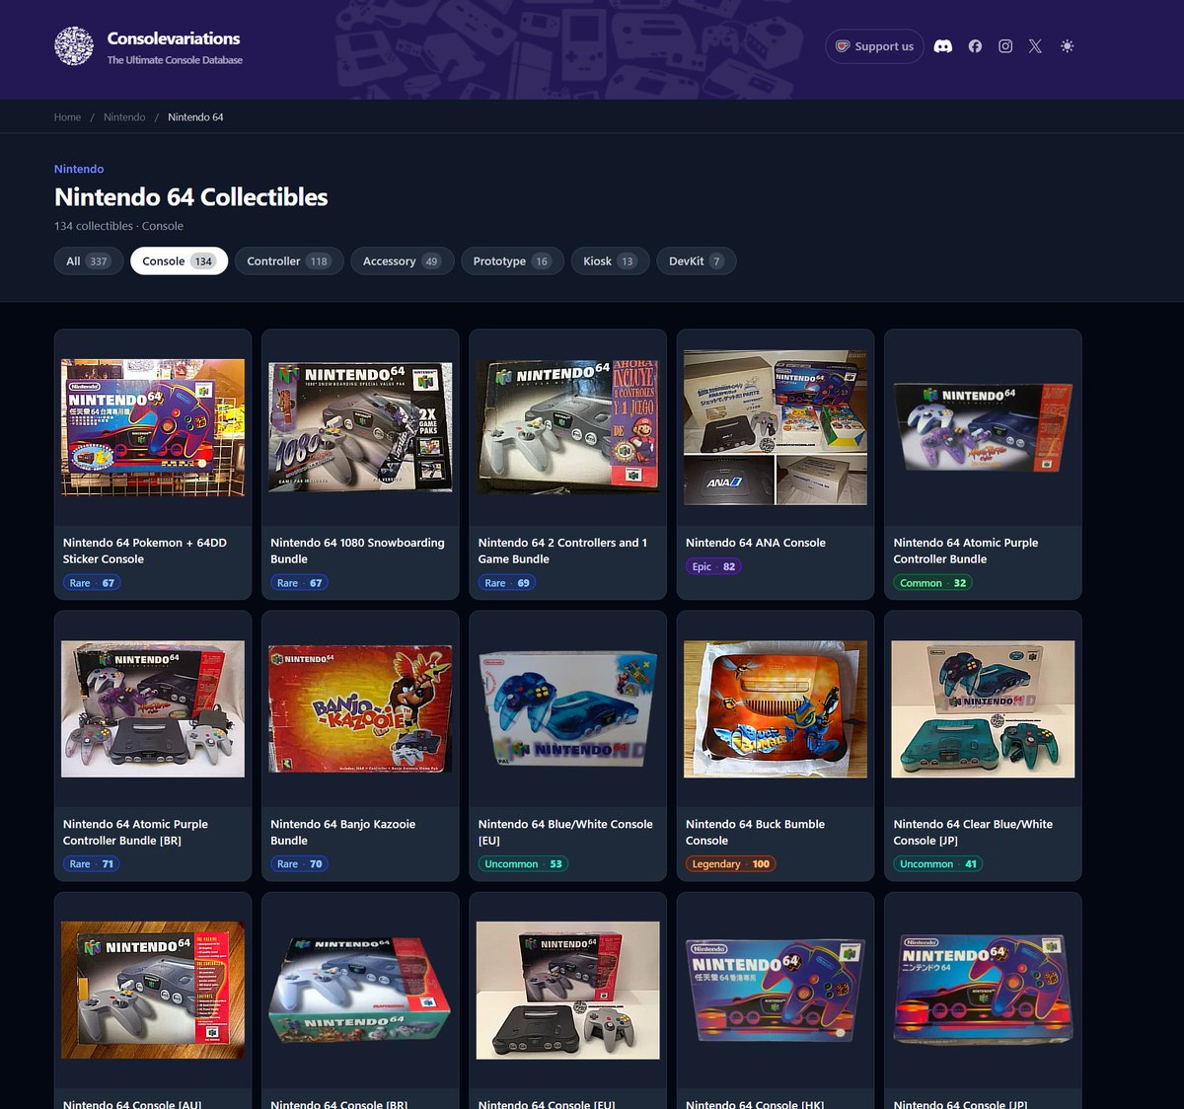Image resolution: width=1184 pixels, height=1109 pixels.
Task: Open the Nintendo 64 Console [BR] image
Action: point(360,990)
